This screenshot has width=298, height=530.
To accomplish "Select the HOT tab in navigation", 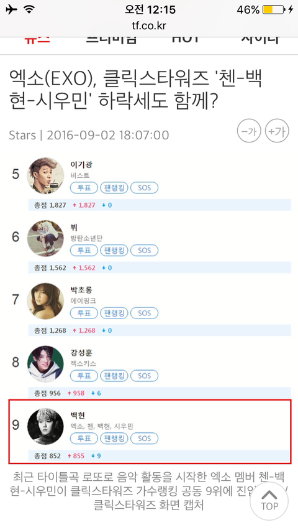I will coord(185,39).
